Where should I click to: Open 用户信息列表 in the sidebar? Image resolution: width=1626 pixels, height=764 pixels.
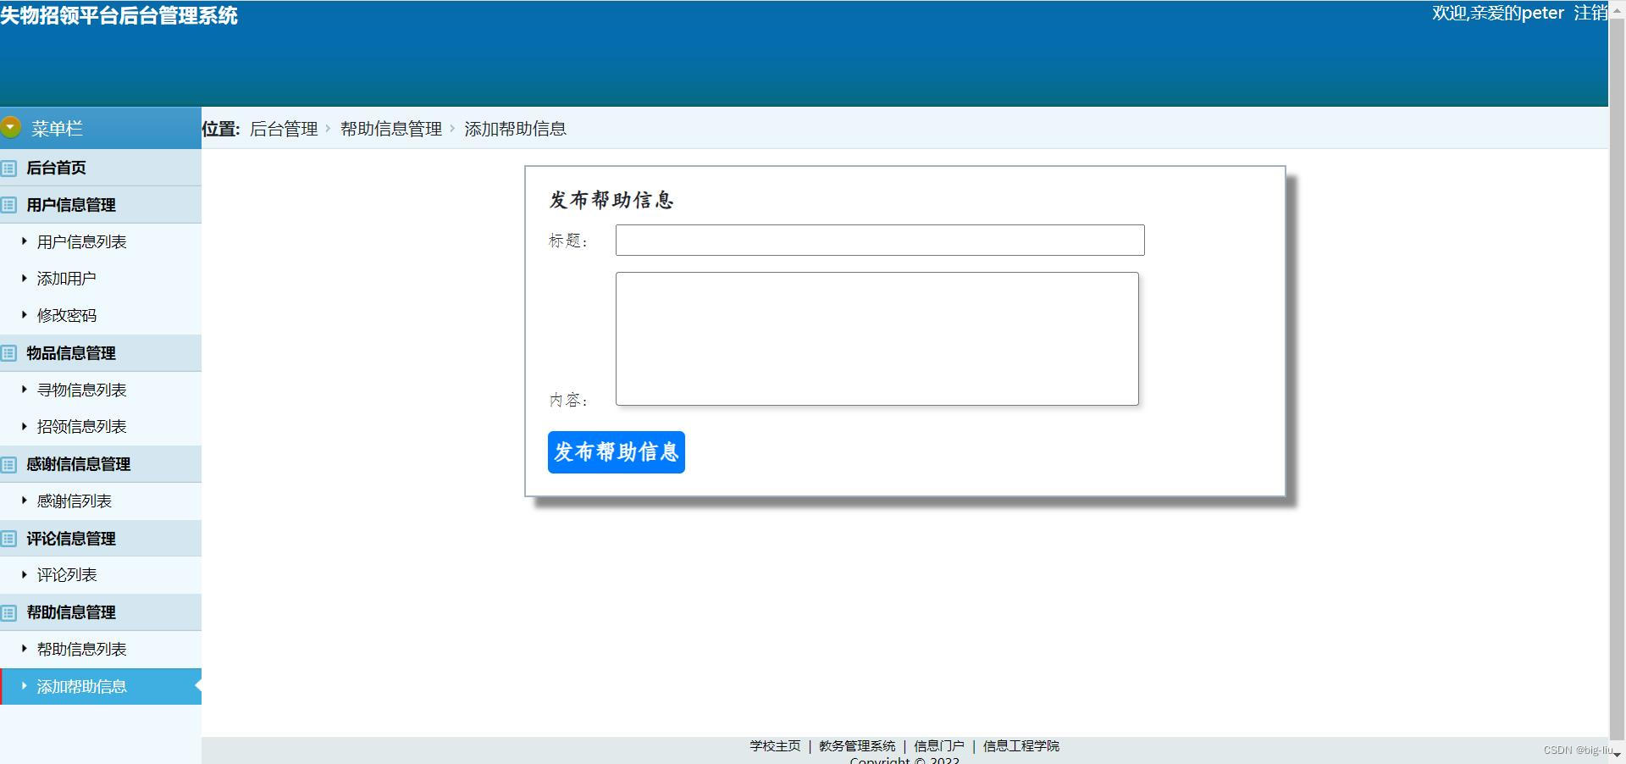(81, 242)
